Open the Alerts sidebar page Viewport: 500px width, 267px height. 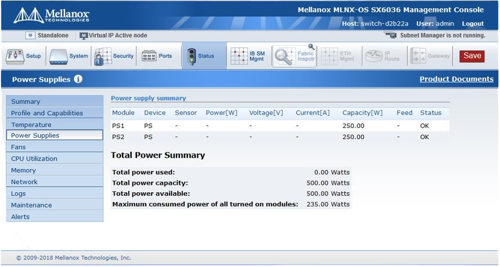tap(55, 217)
